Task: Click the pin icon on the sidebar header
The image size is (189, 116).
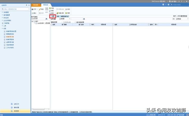Action: (x=26, y=5)
